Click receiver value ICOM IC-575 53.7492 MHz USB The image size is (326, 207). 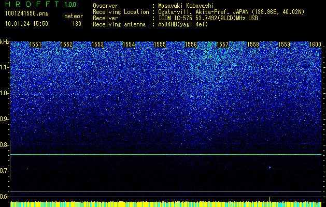pyautogui.click(x=208, y=18)
